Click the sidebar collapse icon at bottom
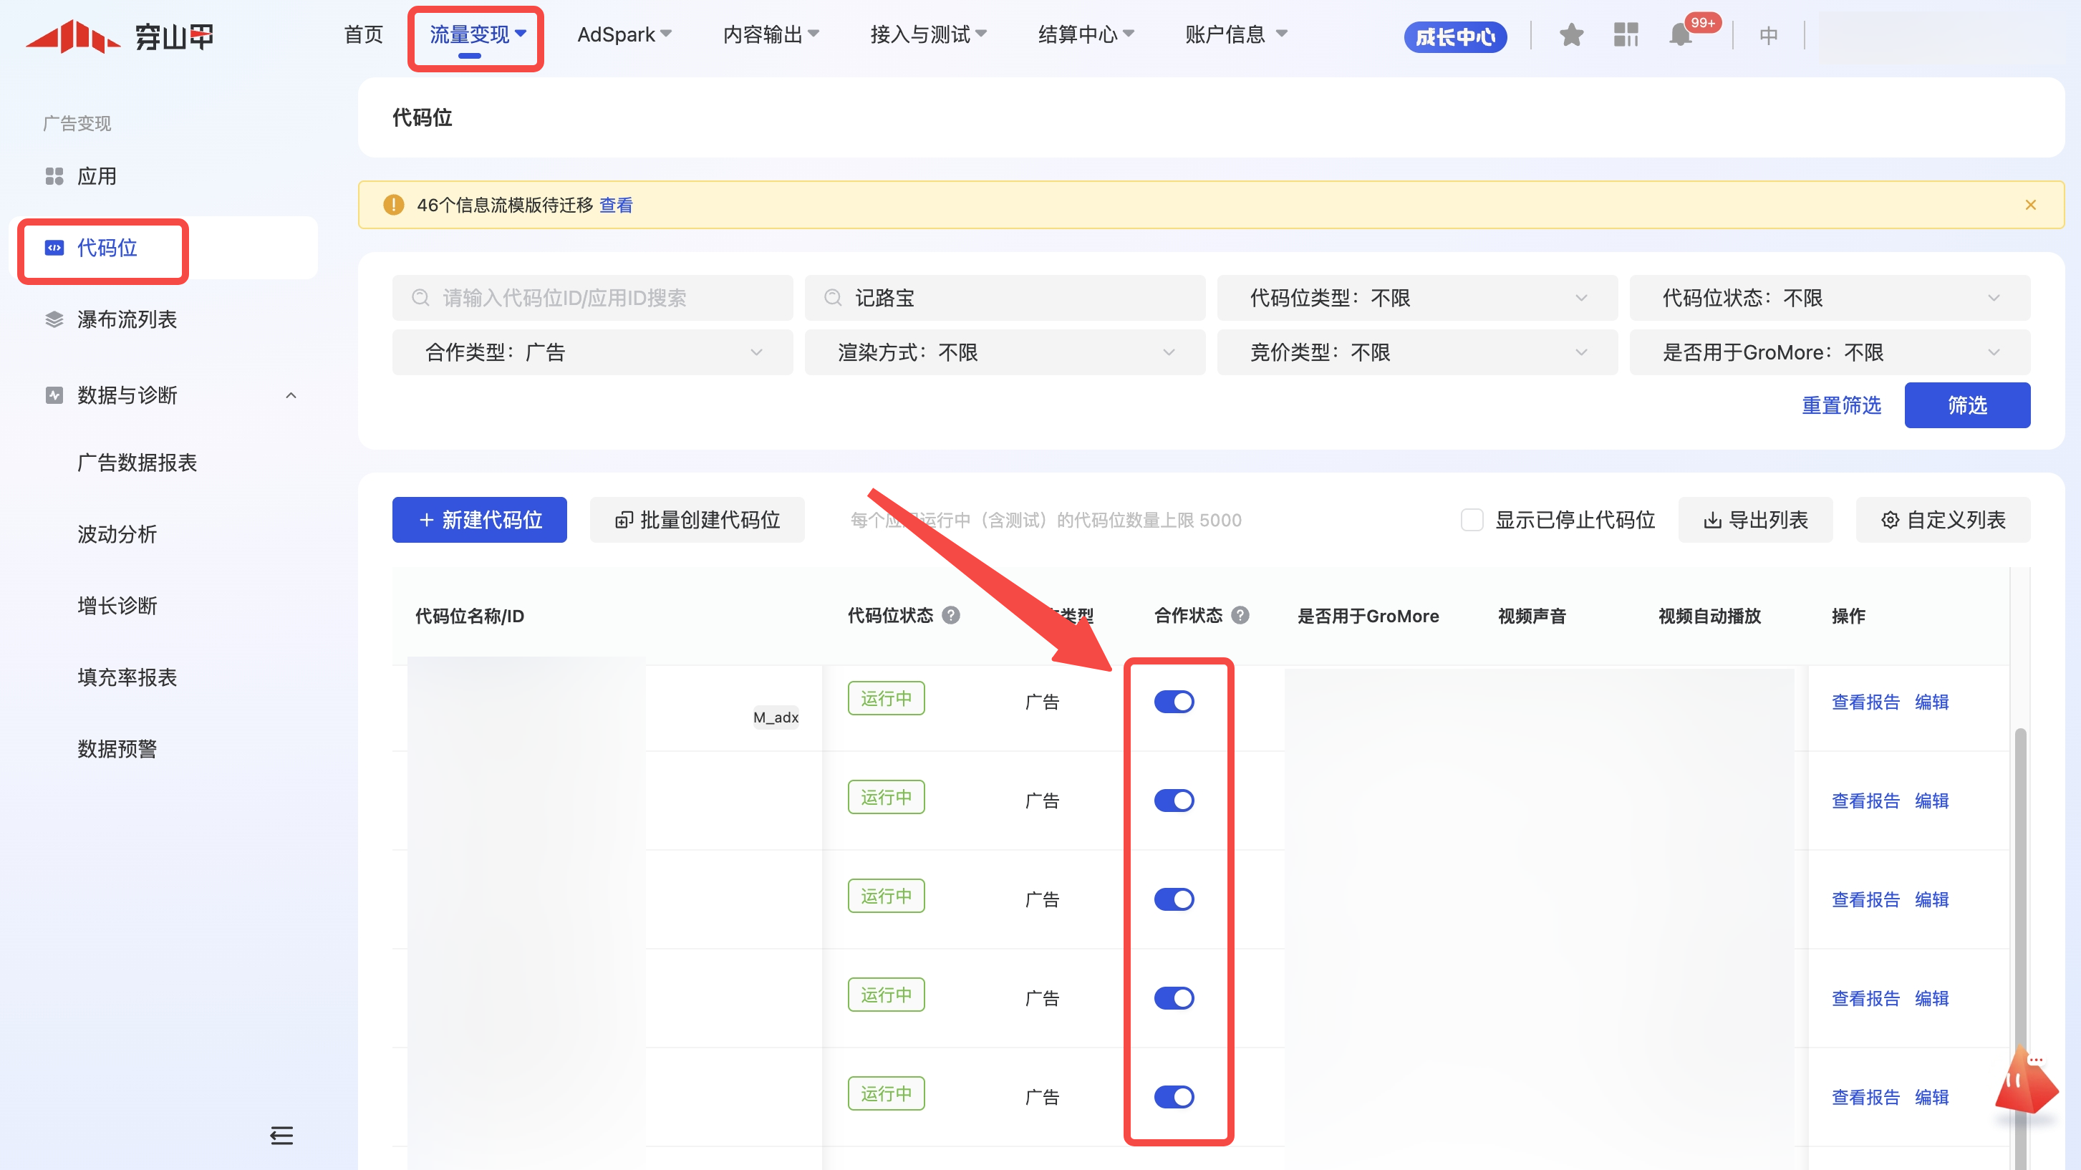Screen dimensions: 2081x1170 281,1135
